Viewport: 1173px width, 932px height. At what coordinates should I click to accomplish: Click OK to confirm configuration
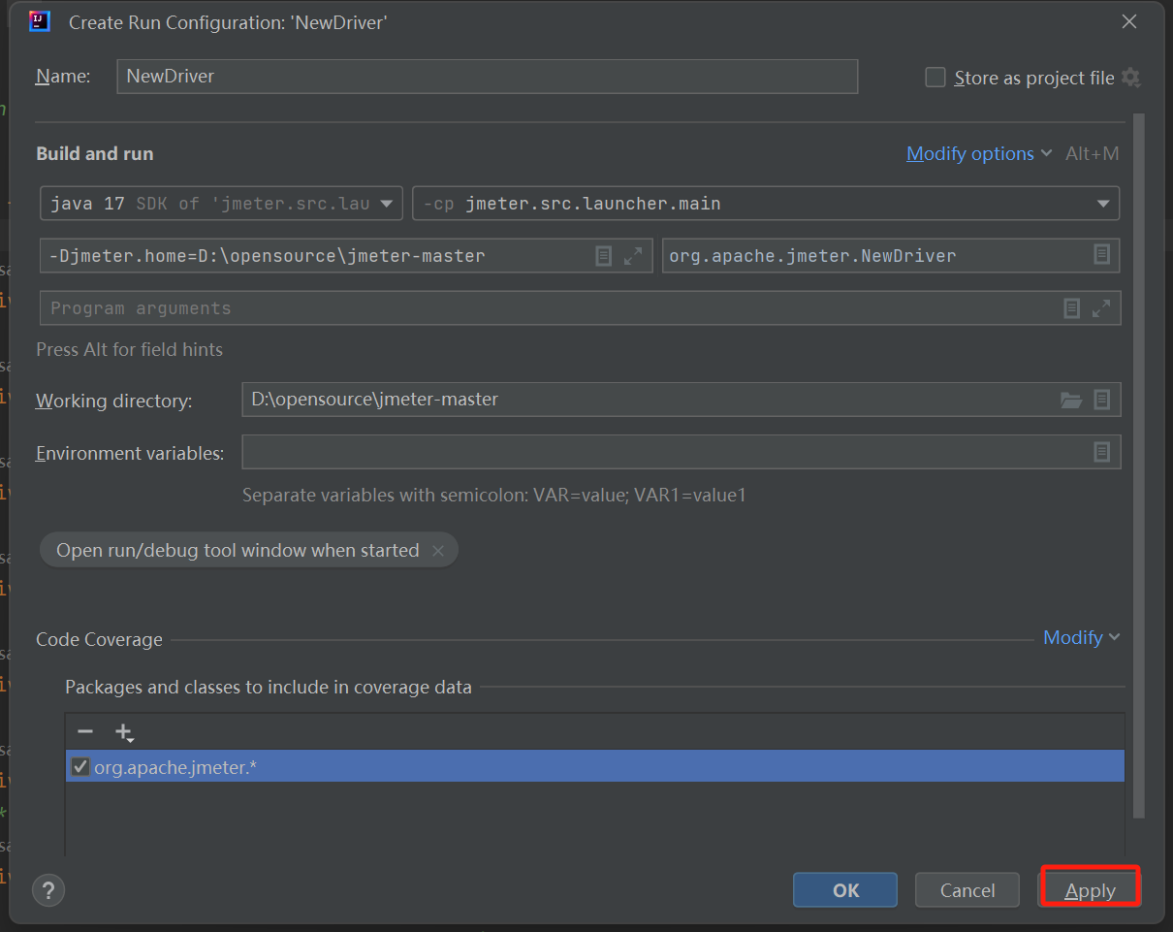pyautogui.click(x=845, y=890)
